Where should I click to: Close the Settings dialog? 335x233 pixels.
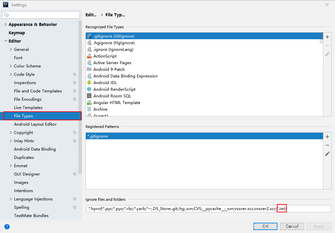[327, 5]
